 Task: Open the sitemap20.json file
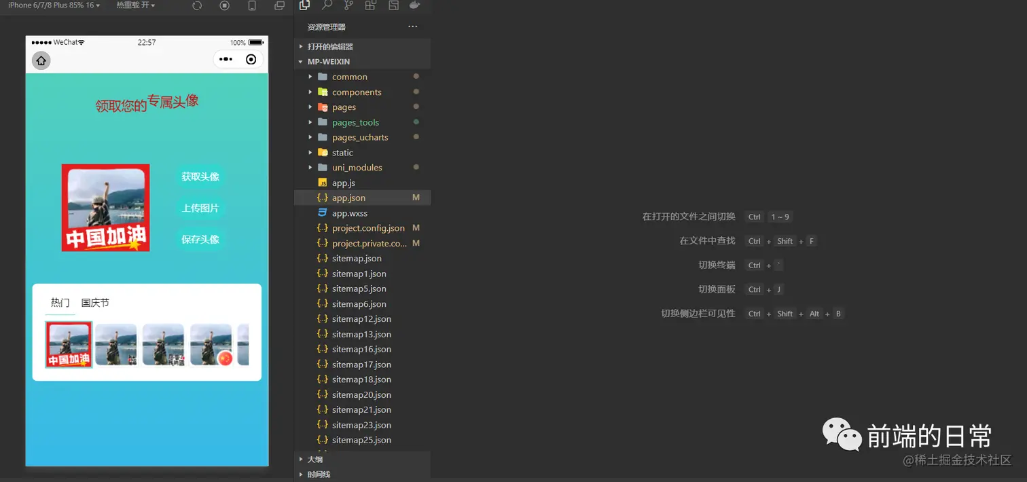pyautogui.click(x=363, y=394)
